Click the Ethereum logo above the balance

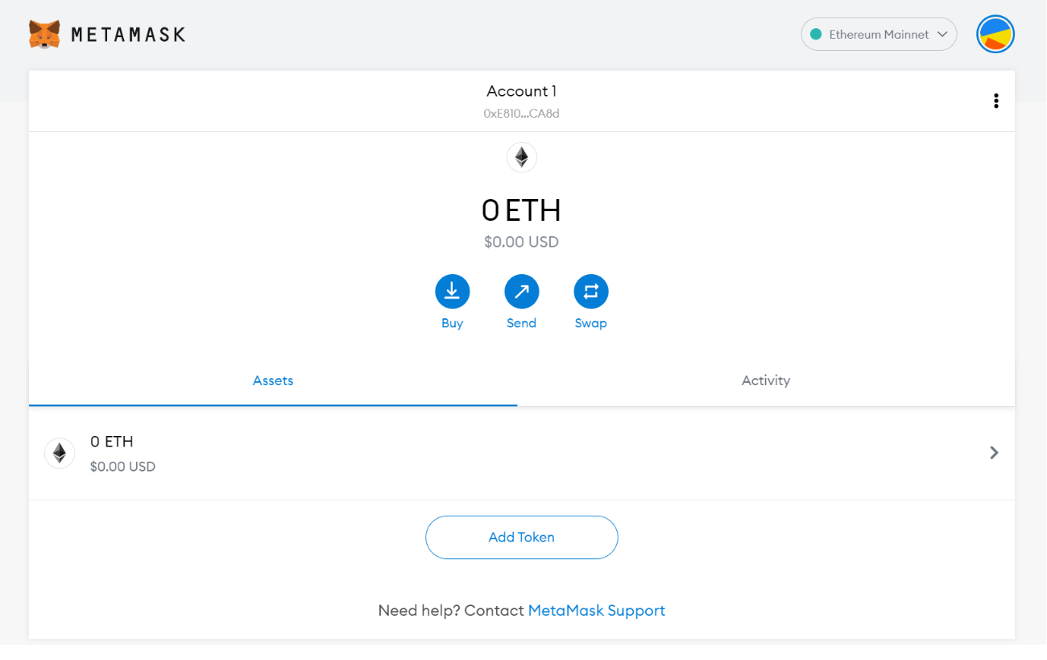point(521,157)
